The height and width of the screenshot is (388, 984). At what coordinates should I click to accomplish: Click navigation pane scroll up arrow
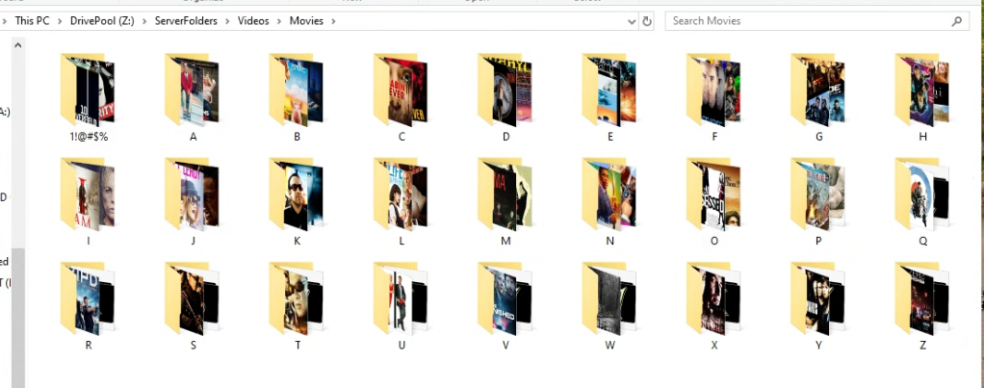(17, 44)
